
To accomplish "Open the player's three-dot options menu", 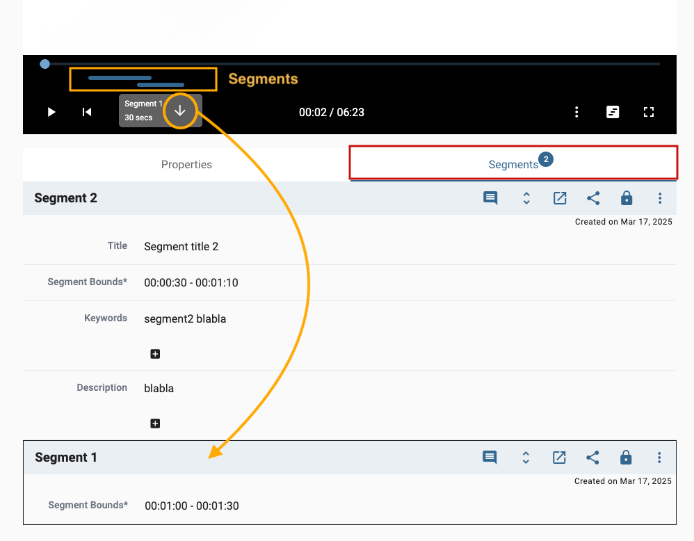I will click(576, 112).
